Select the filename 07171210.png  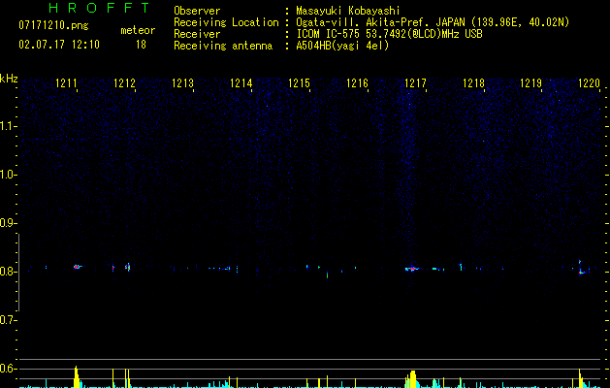pos(53,25)
